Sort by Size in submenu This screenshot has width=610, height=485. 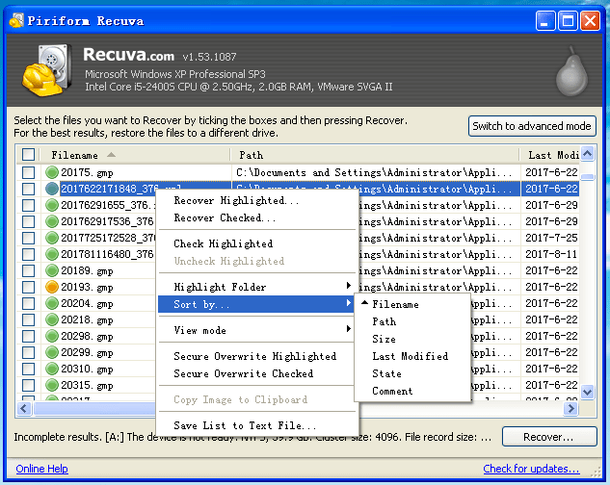tap(412, 339)
